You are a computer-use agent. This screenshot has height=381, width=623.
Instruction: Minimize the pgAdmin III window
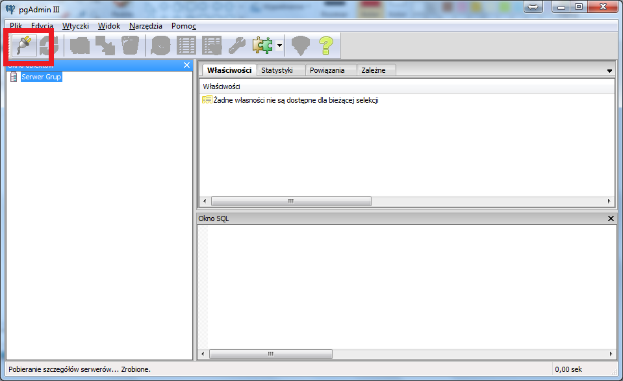561,7
